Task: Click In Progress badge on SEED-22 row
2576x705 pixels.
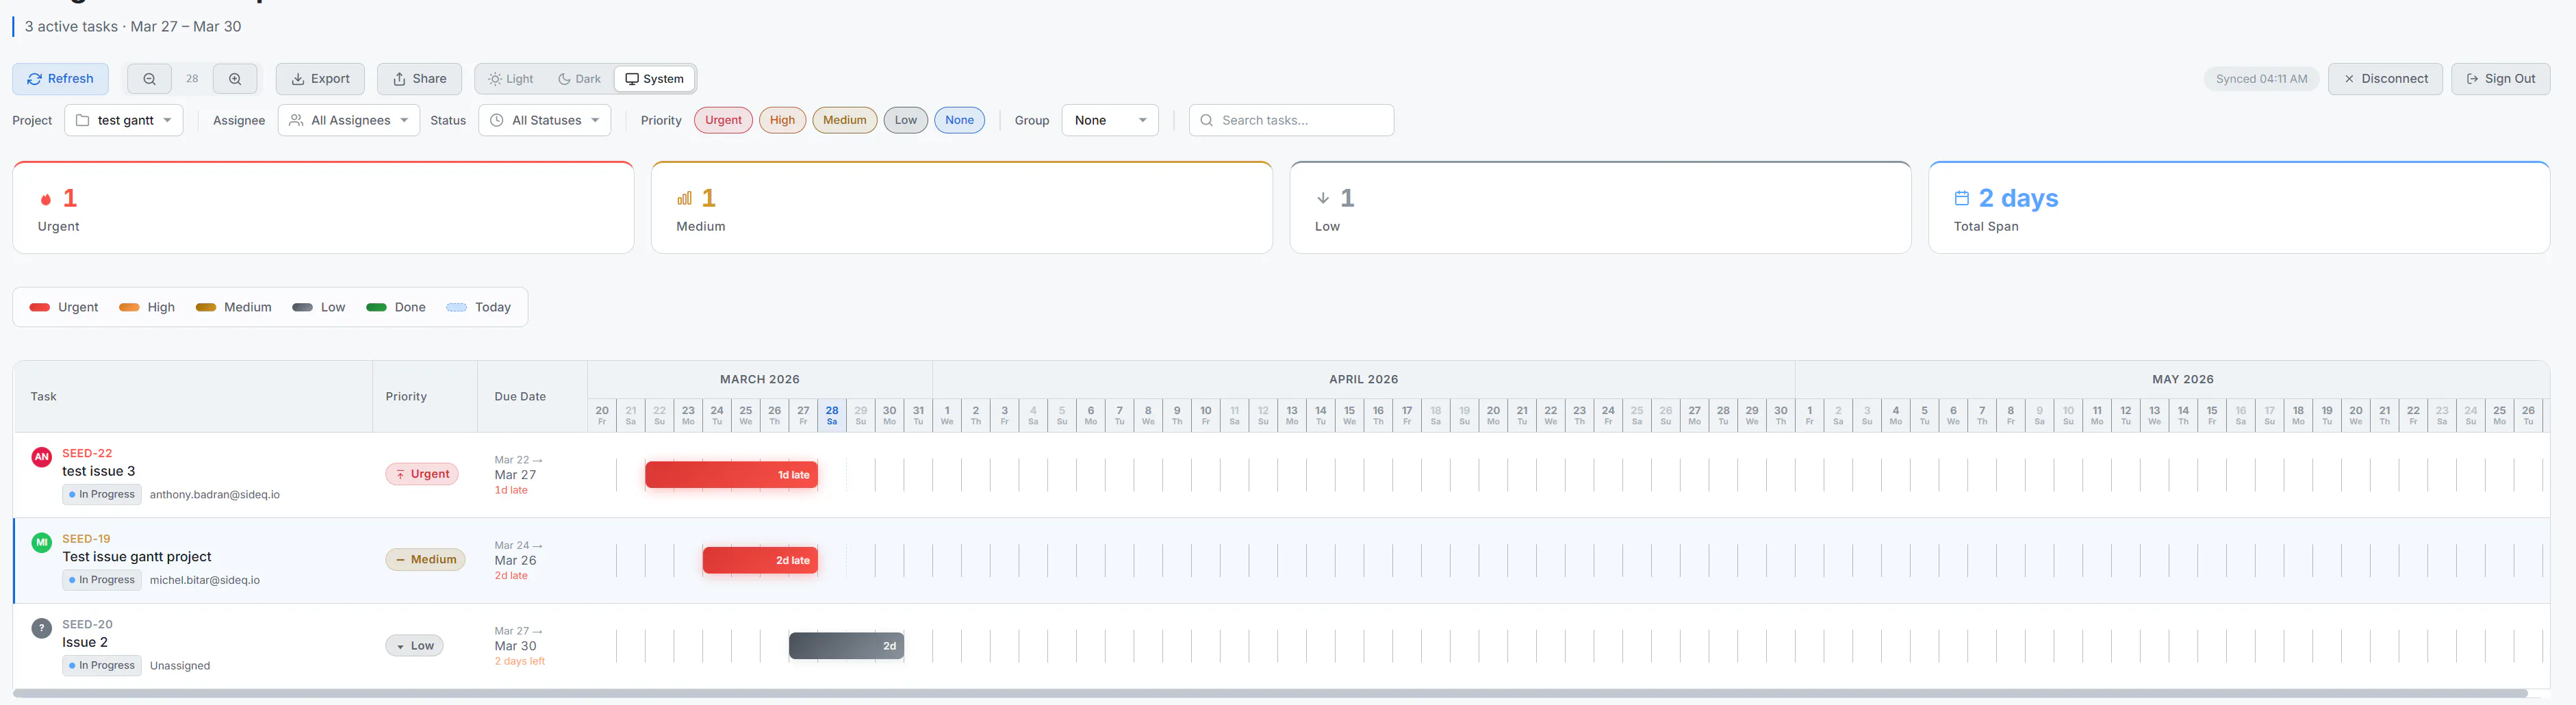Action: [x=102, y=494]
